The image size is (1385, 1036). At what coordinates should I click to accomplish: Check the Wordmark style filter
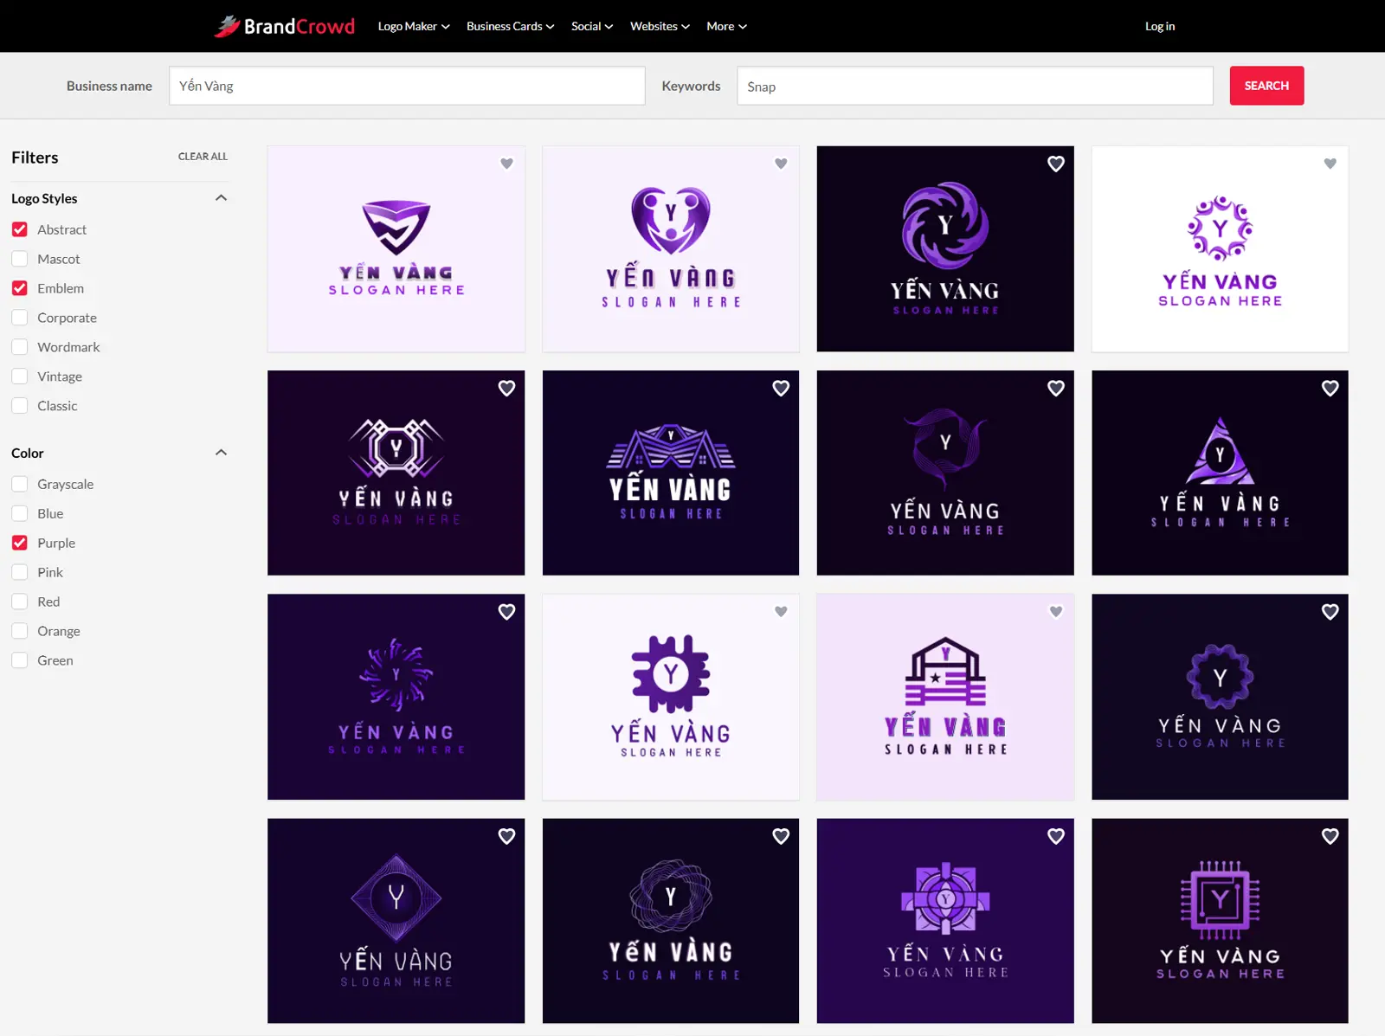coord(20,347)
